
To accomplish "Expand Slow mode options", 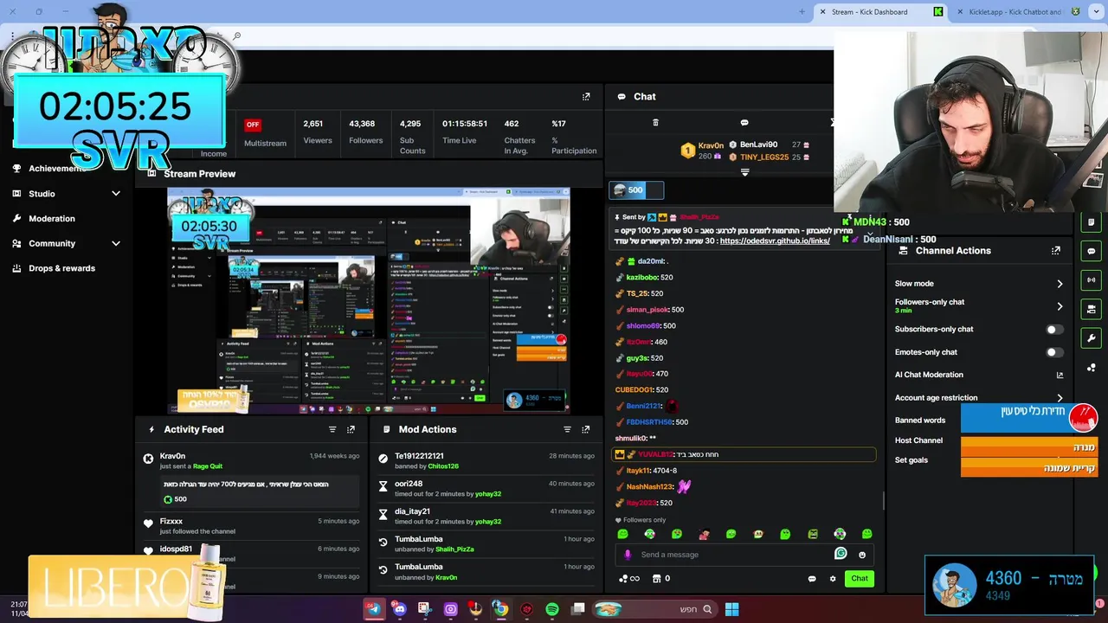I will pyautogui.click(x=1060, y=284).
